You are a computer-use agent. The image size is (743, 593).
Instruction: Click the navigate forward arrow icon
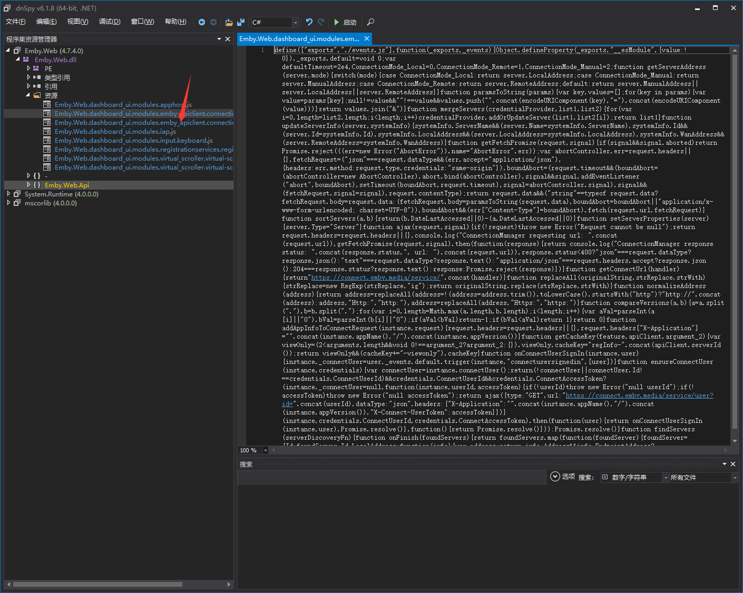213,22
